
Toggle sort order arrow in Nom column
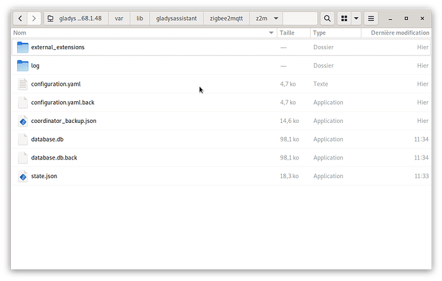click(x=271, y=33)
